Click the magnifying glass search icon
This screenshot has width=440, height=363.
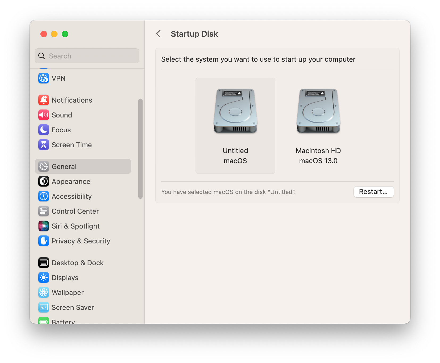pos(42,56)
